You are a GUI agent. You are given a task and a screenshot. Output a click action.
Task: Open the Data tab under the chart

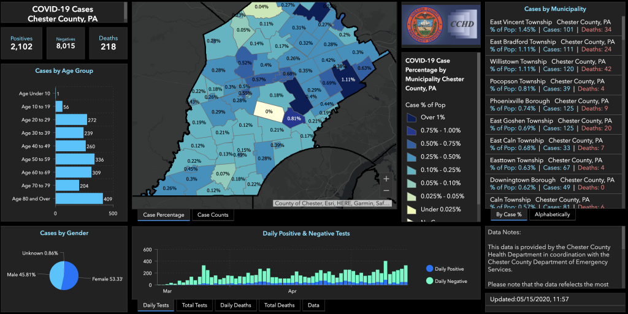pos(313,305)
